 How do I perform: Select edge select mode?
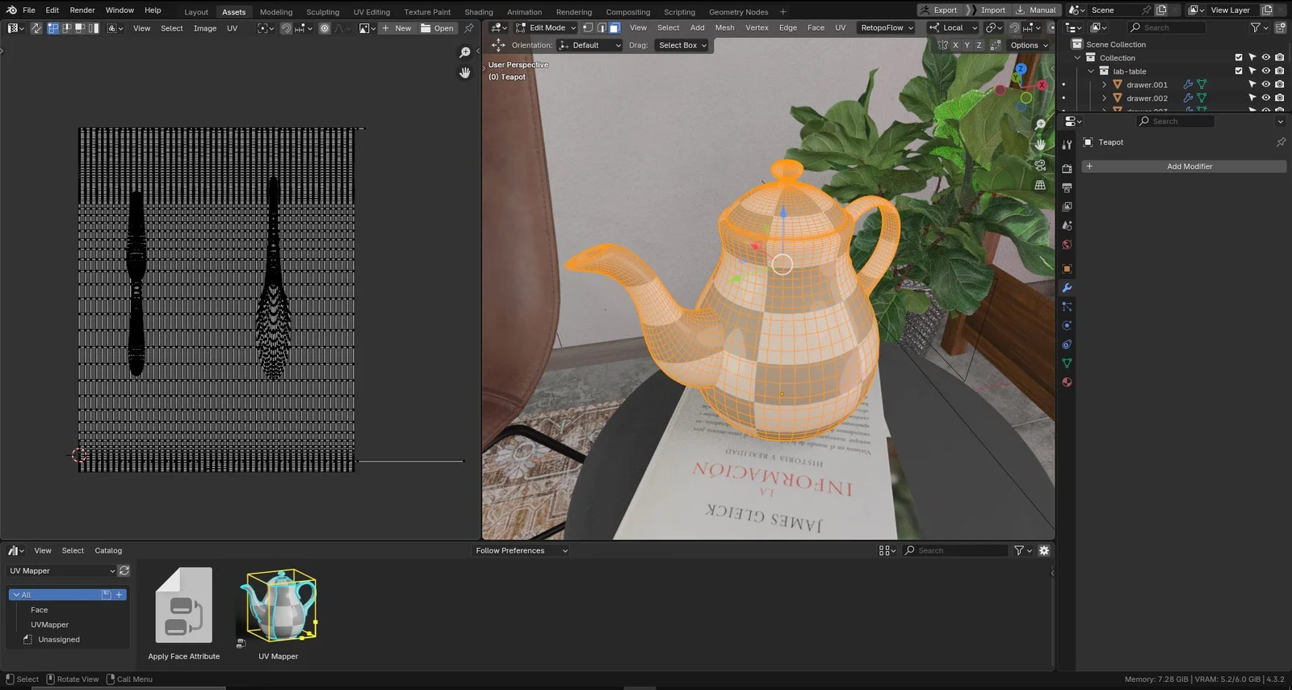point(601,27)
